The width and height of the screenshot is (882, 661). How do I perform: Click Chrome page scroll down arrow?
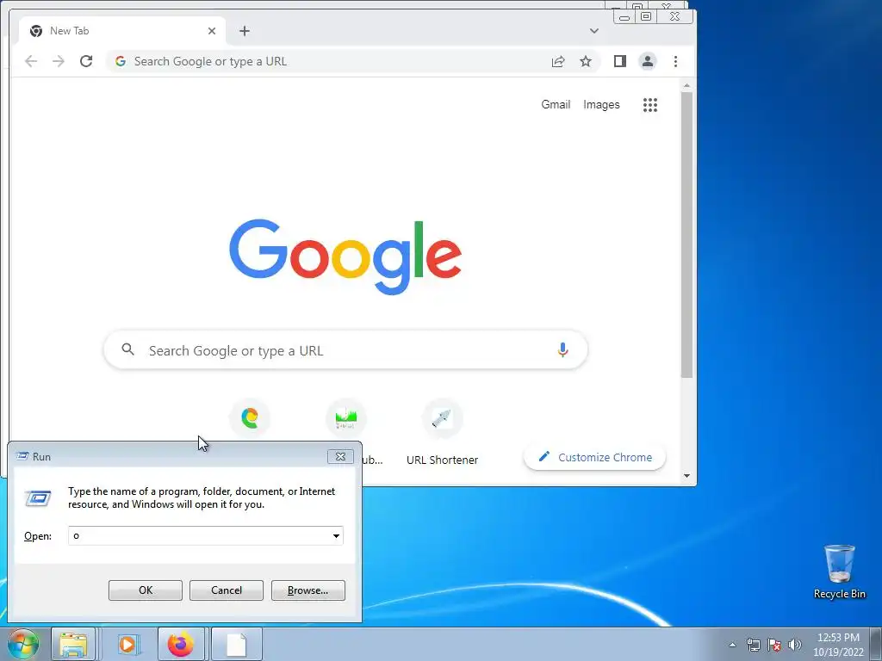tap(686, 475)
